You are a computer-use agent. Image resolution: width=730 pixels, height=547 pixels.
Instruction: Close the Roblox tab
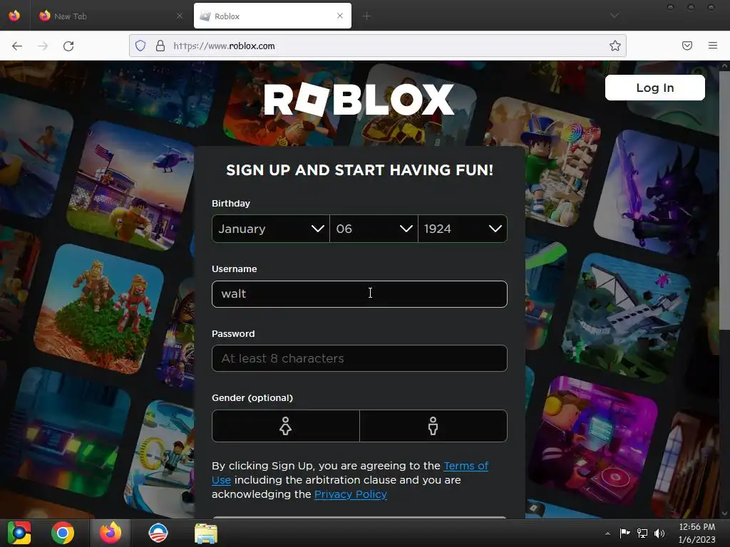coord(340,16)
